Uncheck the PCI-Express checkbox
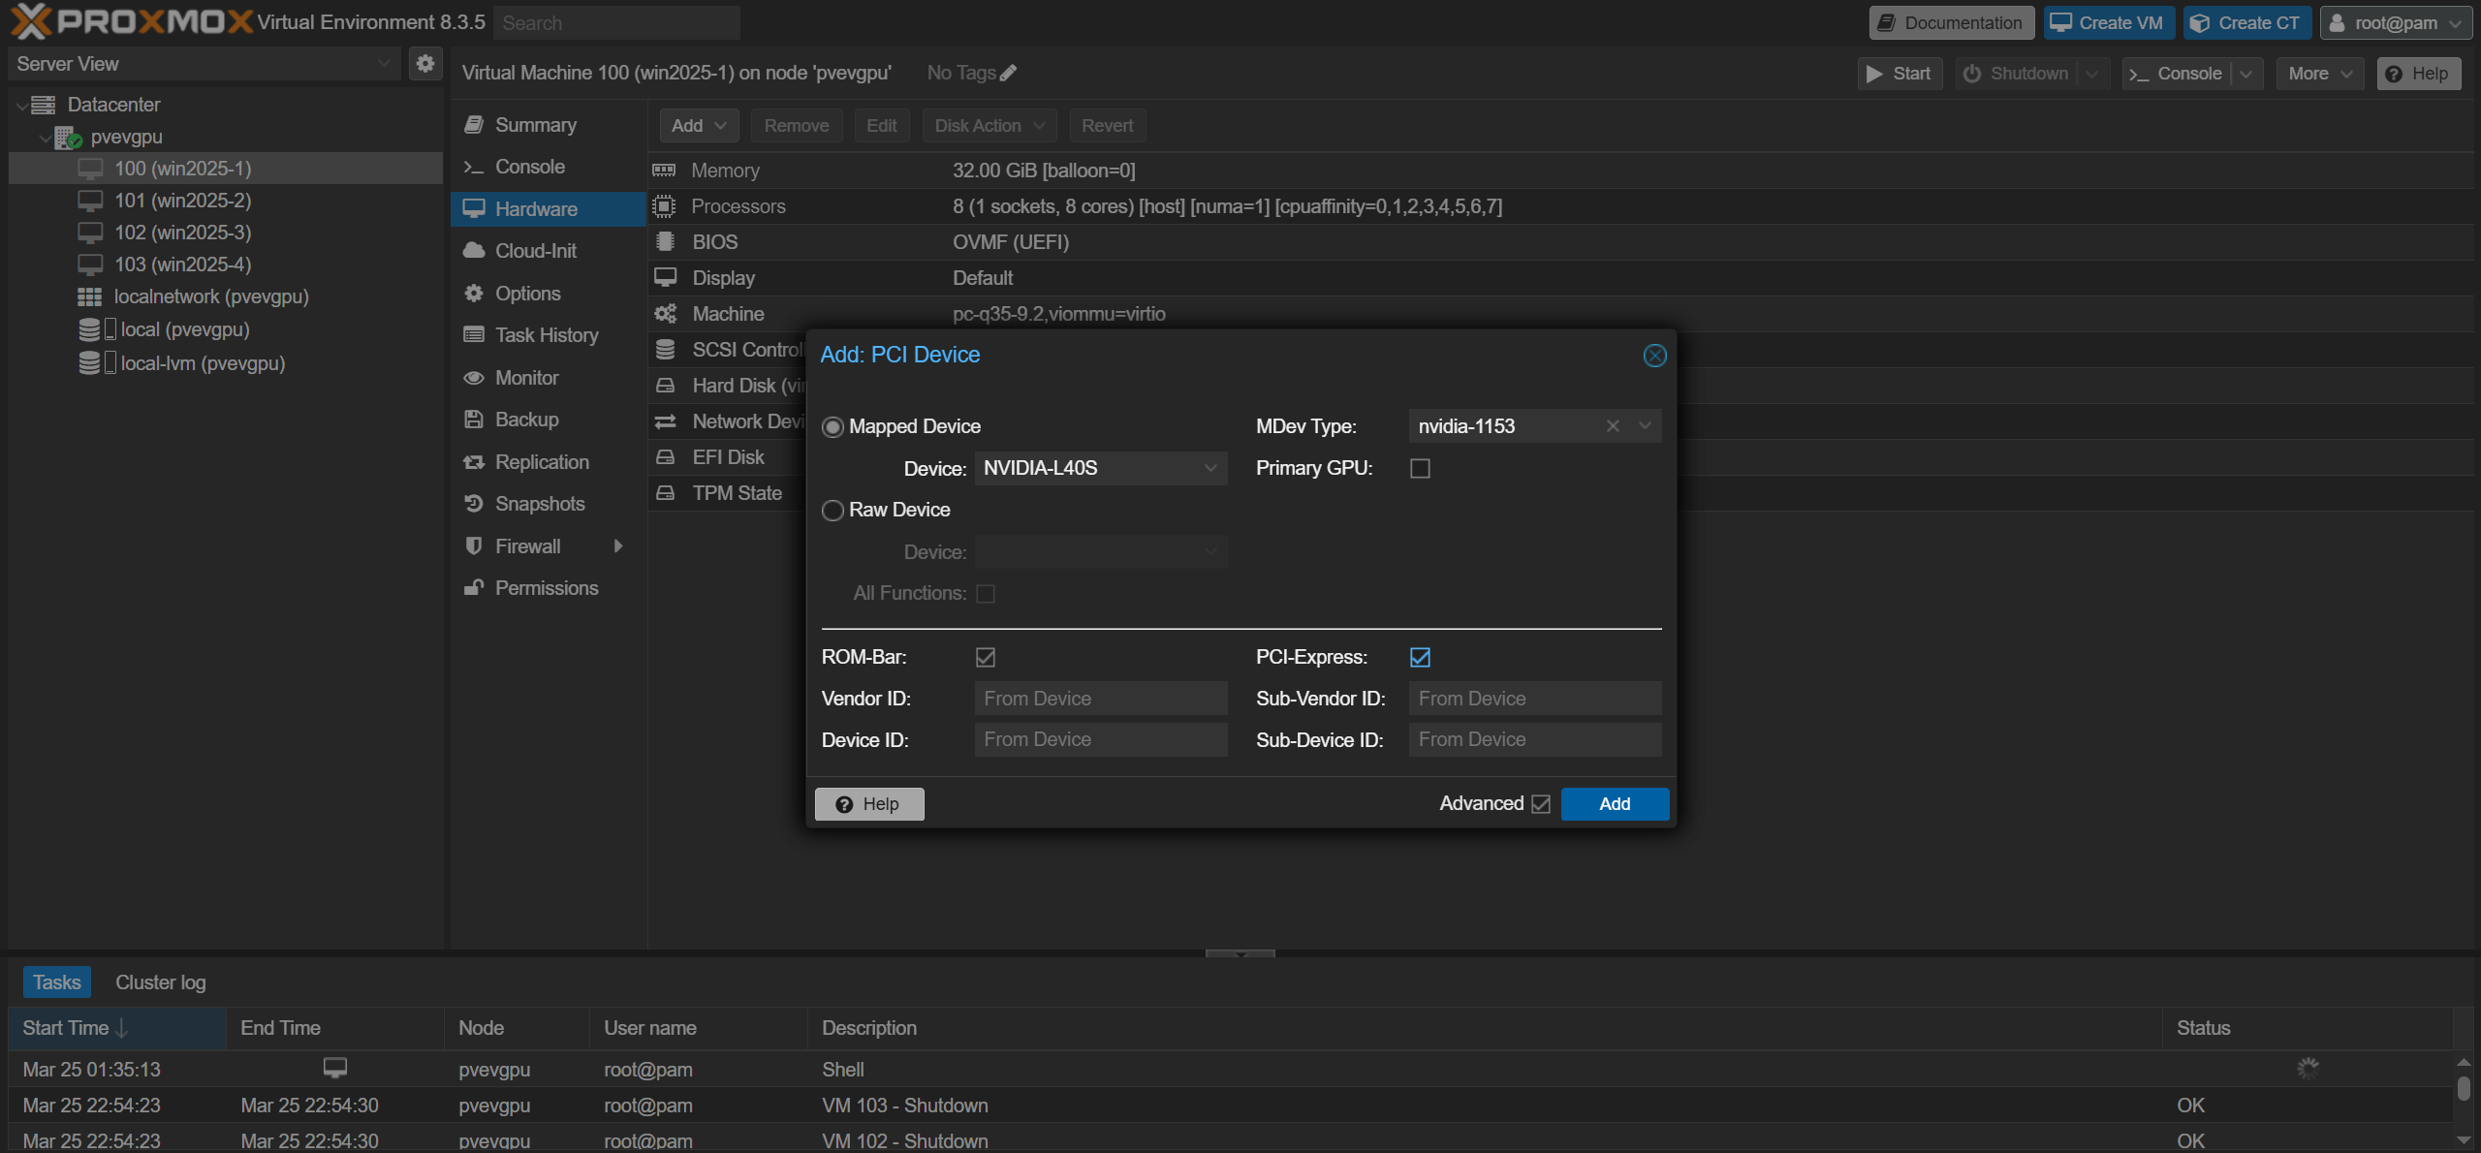2481x1153 pixels. (x=1420, y=658)
